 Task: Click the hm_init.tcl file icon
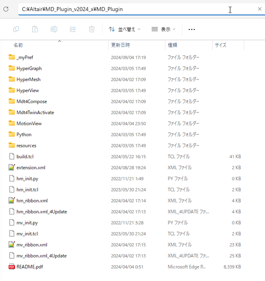[12, 189]
